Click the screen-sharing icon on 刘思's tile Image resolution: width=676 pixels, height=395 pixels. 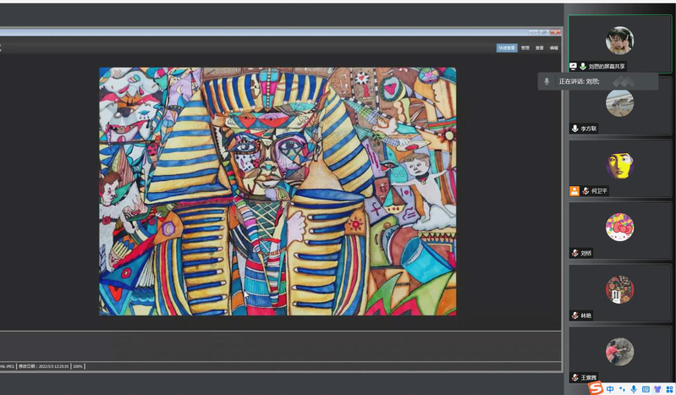click(x=574, y=67)
